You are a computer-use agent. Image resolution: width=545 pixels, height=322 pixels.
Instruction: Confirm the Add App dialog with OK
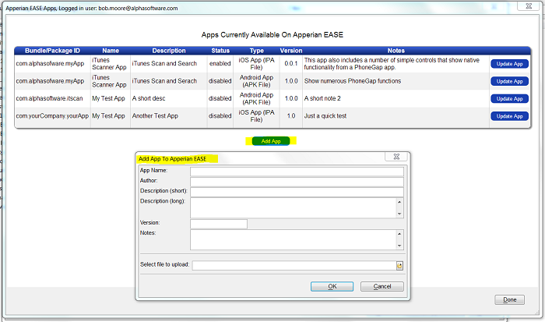coord(332,286)
